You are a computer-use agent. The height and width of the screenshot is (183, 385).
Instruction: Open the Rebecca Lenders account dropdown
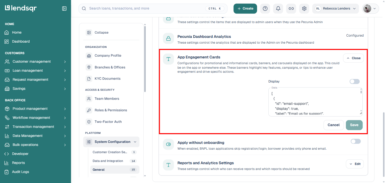pyautogui.click(x=336, y=9)
